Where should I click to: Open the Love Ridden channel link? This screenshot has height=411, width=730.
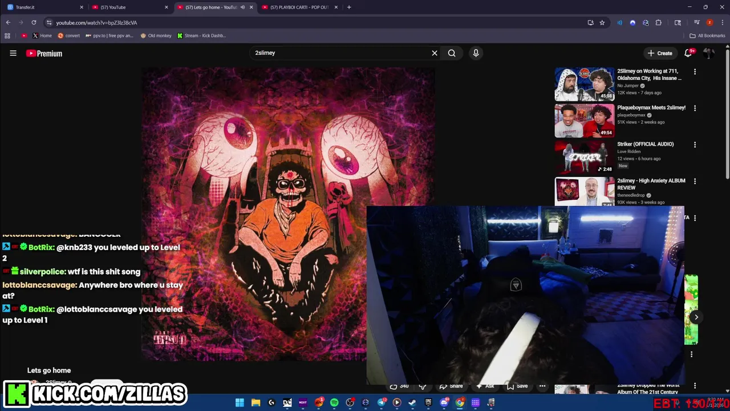point(628,151)
